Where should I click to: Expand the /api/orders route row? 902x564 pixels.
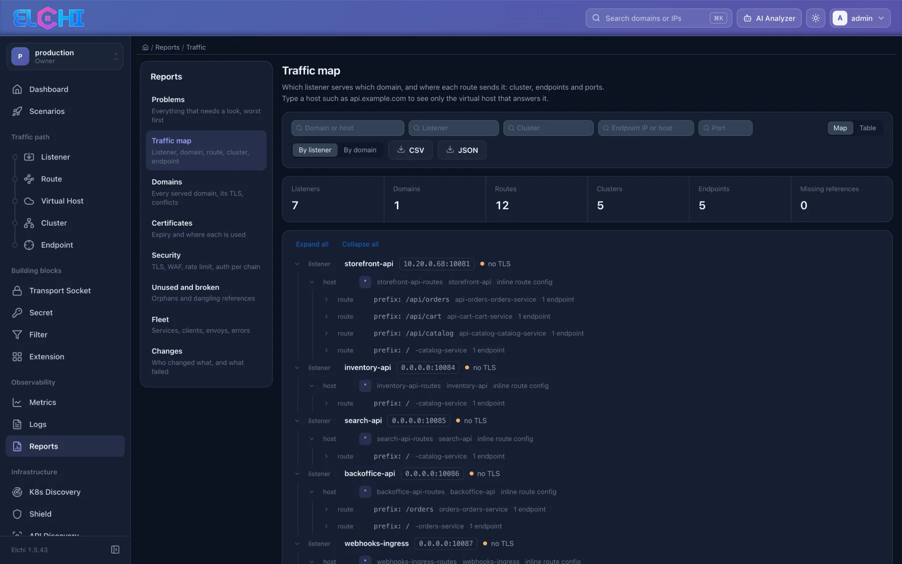[x=326, y=300]
